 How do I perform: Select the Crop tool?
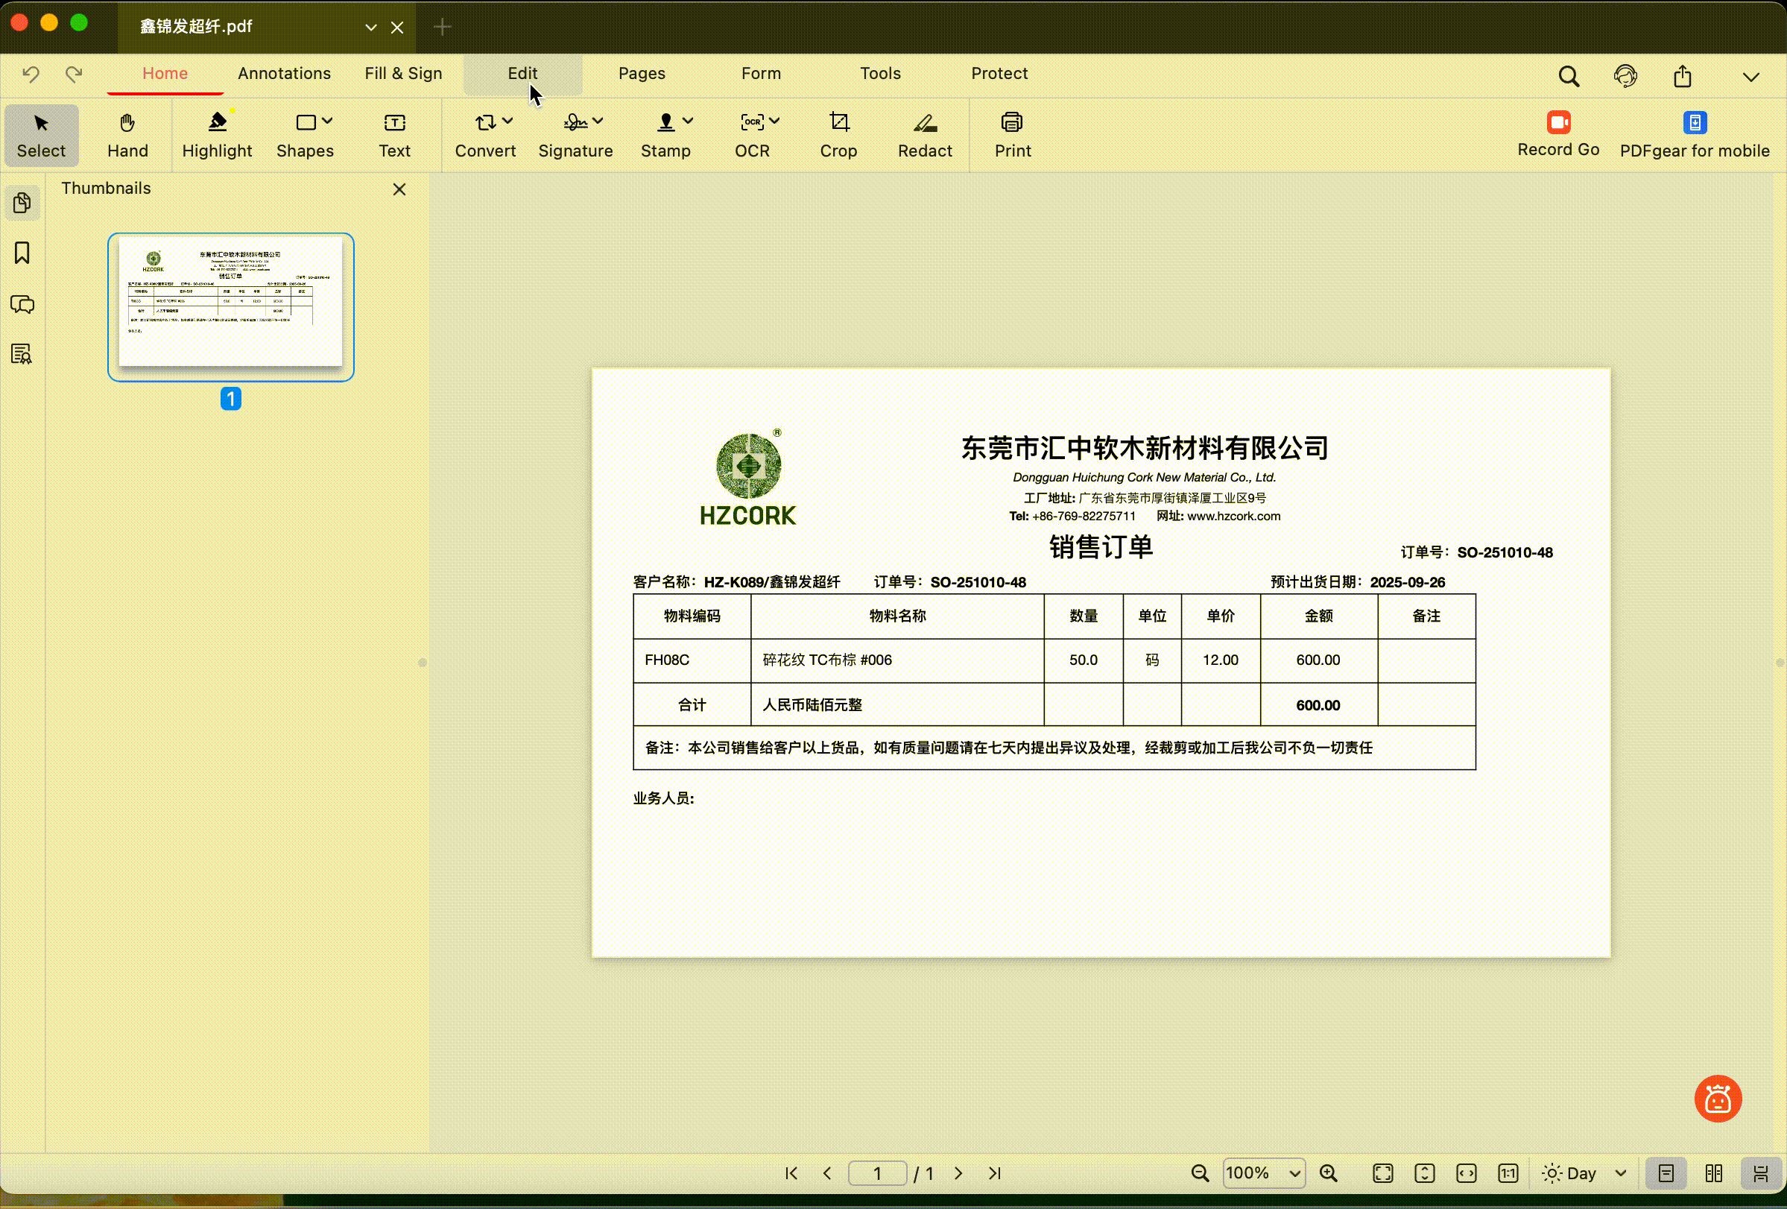(838, 135)
